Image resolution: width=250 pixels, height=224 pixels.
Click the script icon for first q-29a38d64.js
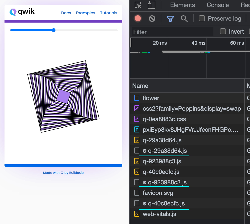[137, 140]
